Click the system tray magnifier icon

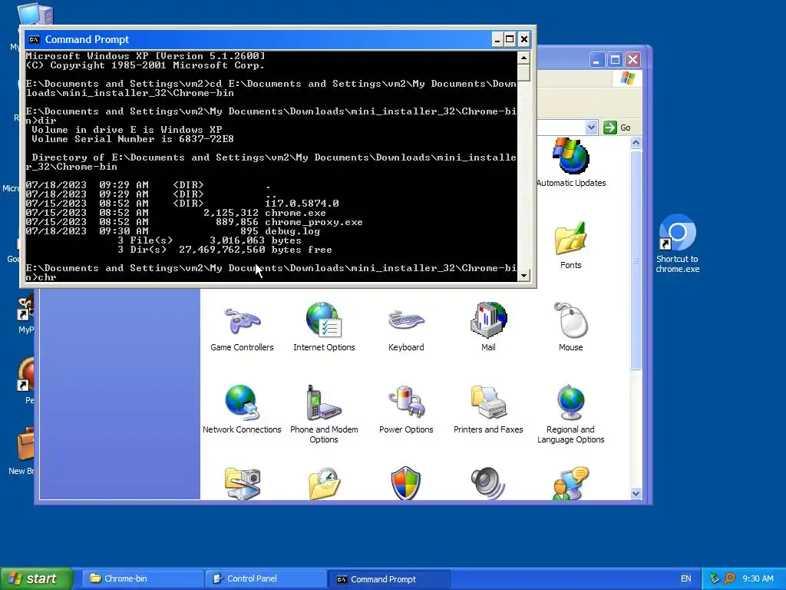click(729, 578)
